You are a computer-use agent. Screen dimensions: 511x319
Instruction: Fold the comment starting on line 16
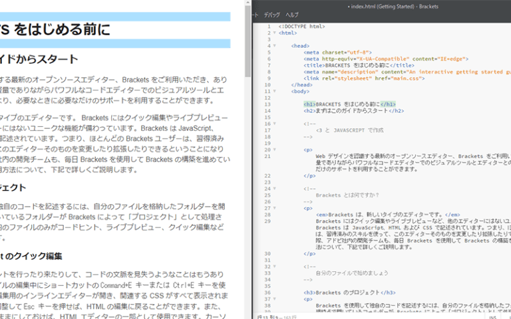(x=275, y=124)
